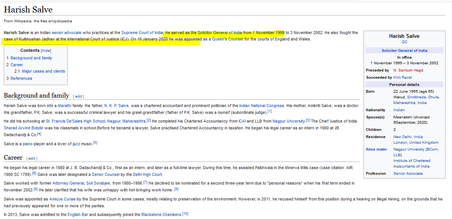Open the 'Marathi' family link
The width and height of the screenshot is (452, 219).
[65, 106]
